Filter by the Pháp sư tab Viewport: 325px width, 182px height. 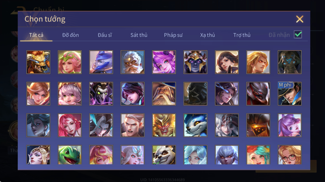point(173,35)
